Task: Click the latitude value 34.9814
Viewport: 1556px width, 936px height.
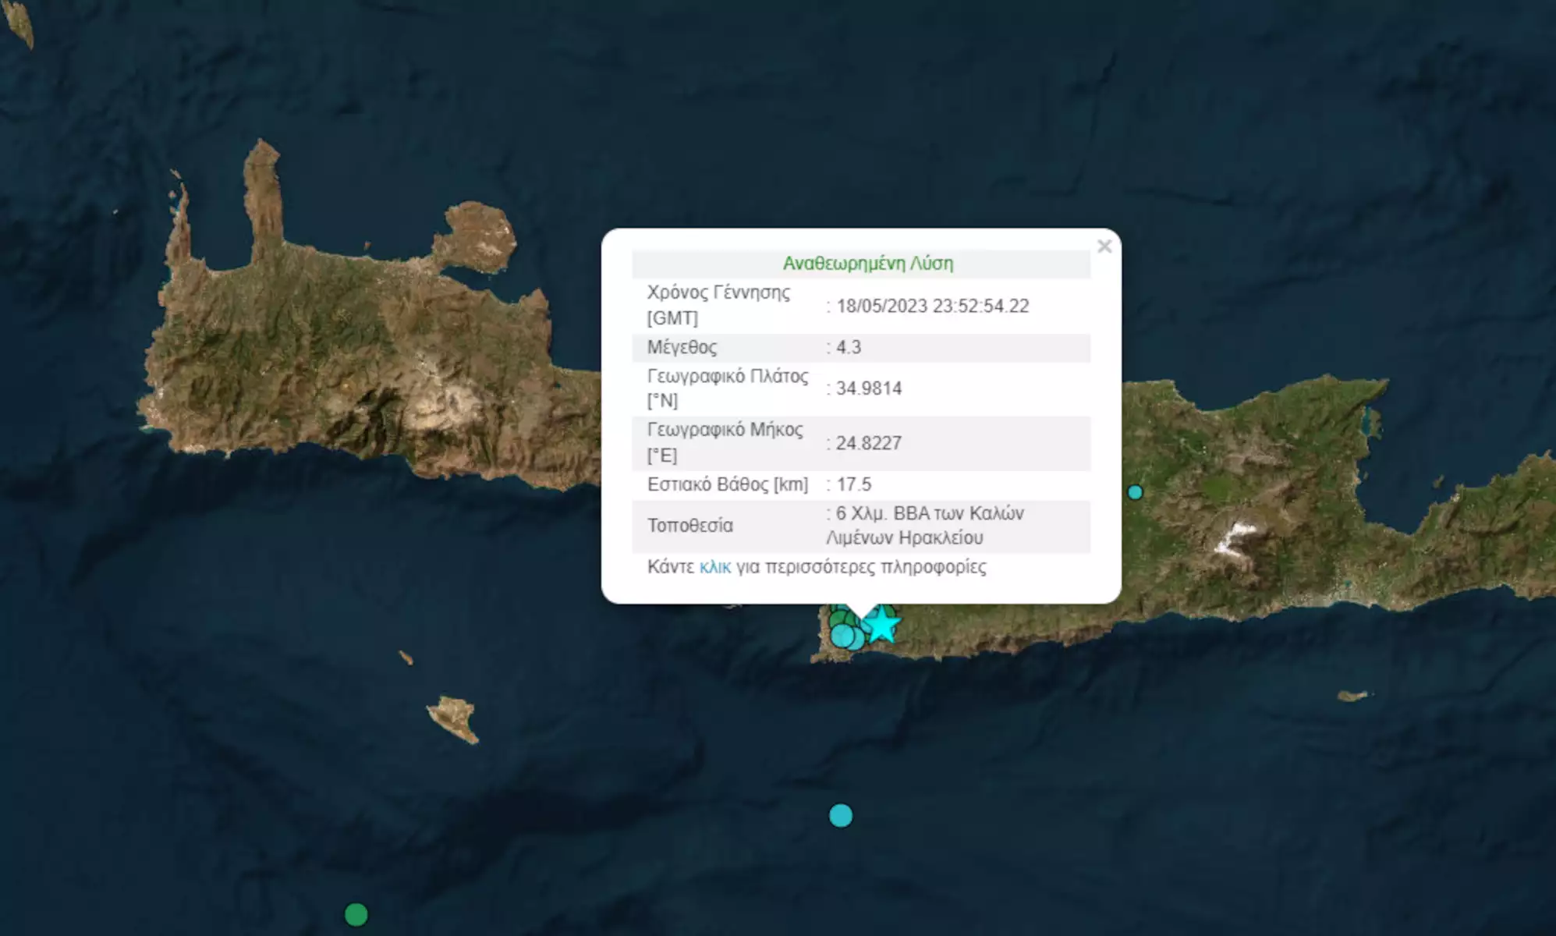Action: click(x=869, y=388)
